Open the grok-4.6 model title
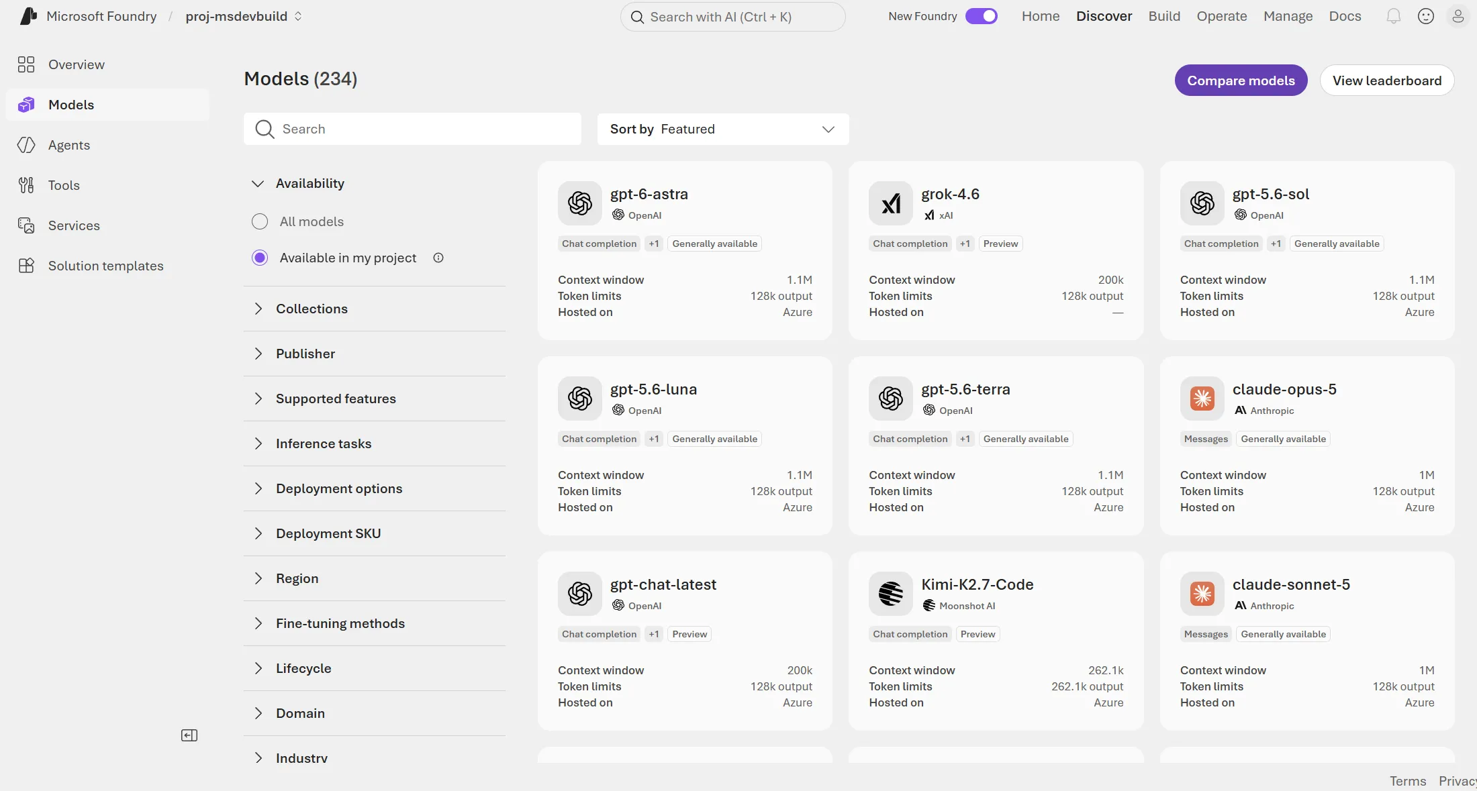Image resolution: width=1477 pixels, height=791 pixels. (950, 194)
